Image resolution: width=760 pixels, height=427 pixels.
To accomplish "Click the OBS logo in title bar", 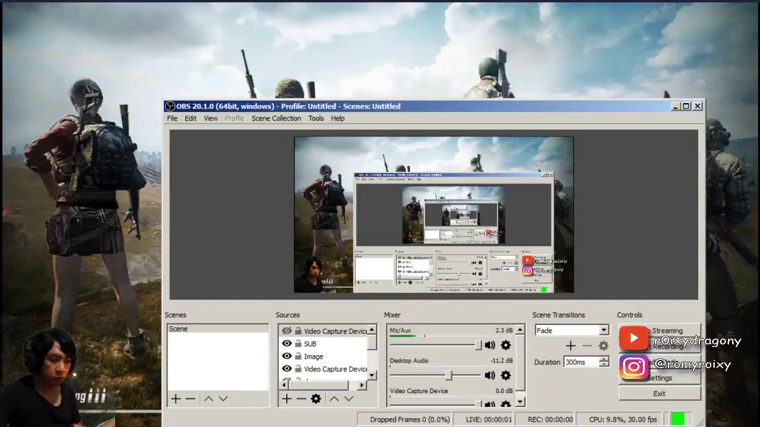I will point(170,106).
